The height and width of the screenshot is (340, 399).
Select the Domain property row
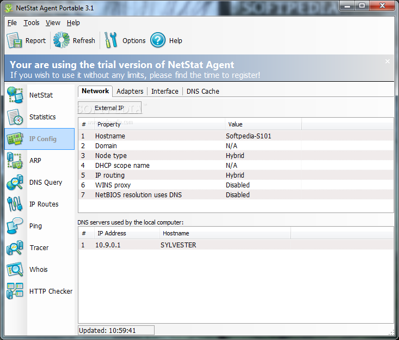[x=236, y=145]
